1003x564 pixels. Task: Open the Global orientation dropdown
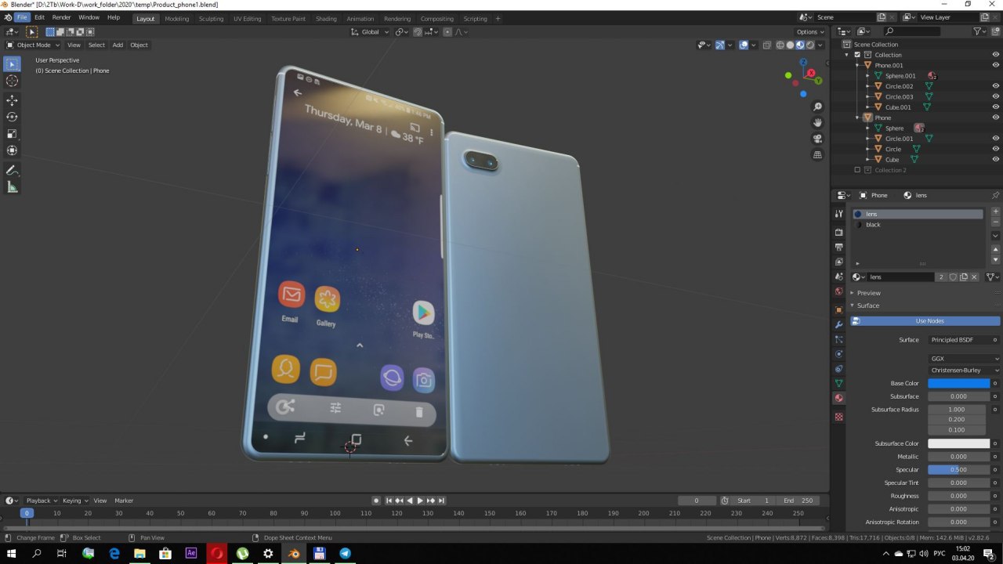point(370,32)
